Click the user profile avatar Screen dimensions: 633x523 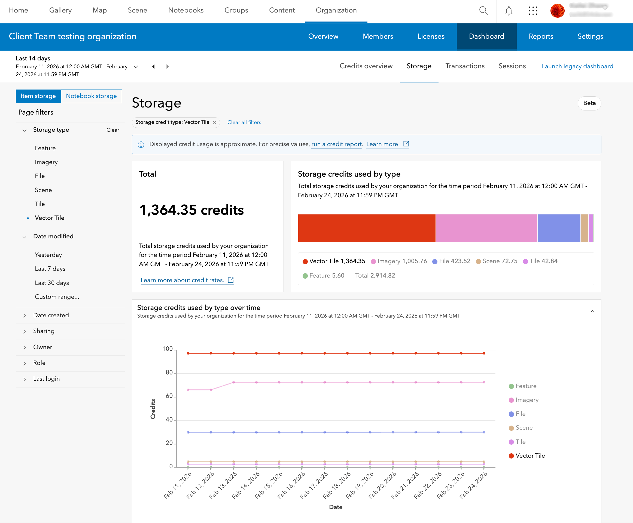coord(557,11)
